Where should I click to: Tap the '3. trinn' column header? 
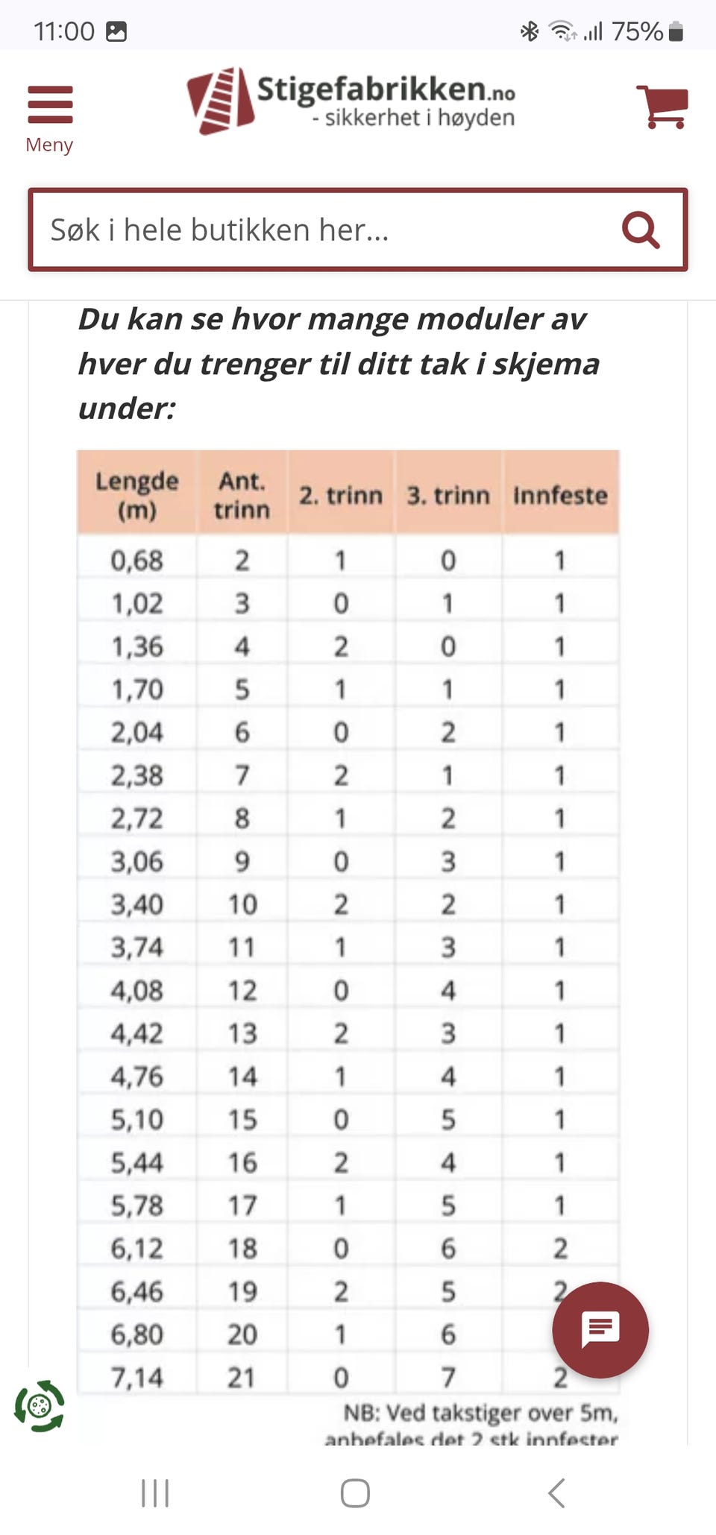(x=448, y=495)
